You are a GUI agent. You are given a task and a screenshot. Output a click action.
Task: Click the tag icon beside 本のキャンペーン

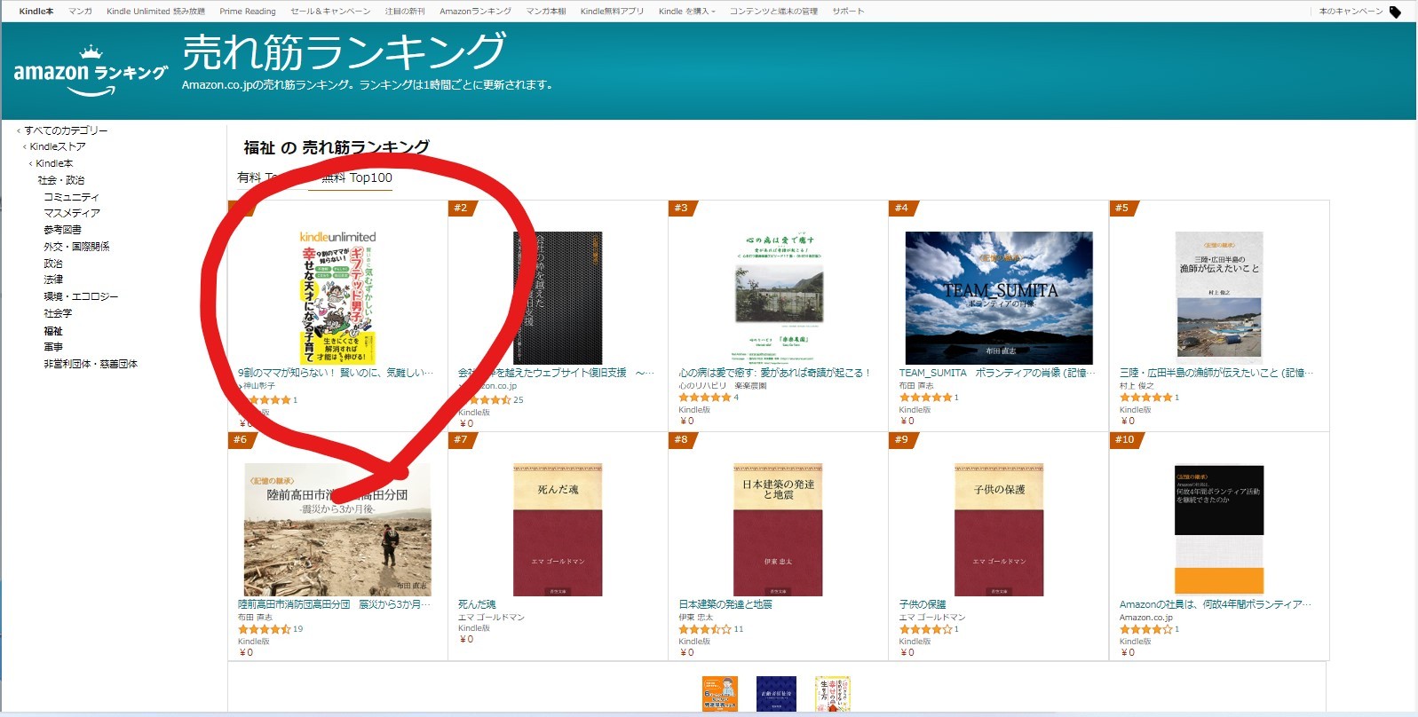[1395, 12]
